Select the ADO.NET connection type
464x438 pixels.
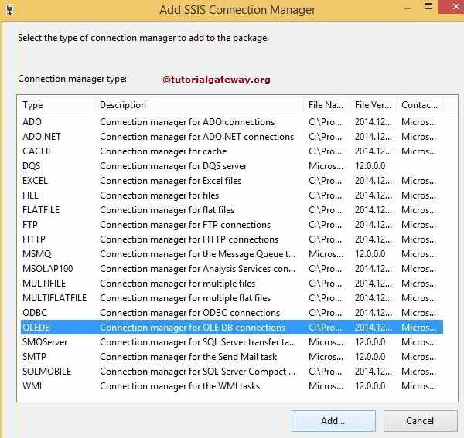coord(232,137)
